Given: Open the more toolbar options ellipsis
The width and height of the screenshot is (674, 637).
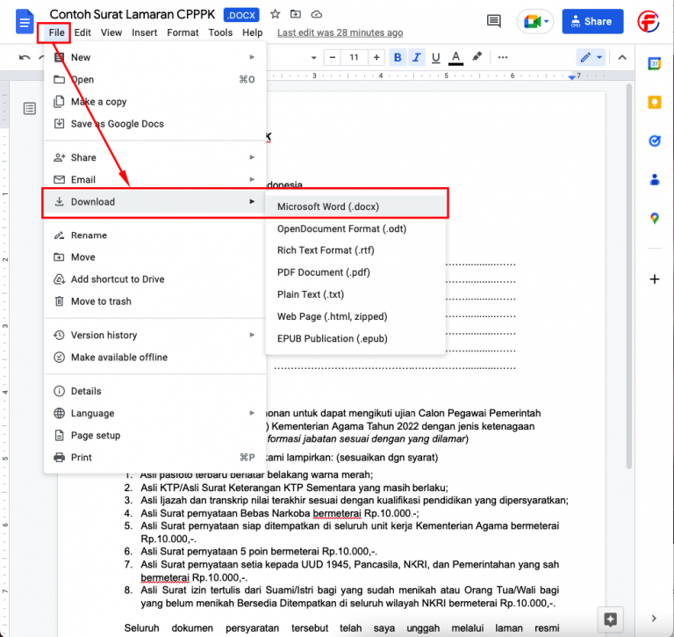Looking at the screenshot, I should (503, 57).
